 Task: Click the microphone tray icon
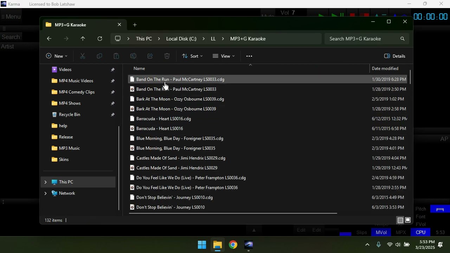pos(379,245)
